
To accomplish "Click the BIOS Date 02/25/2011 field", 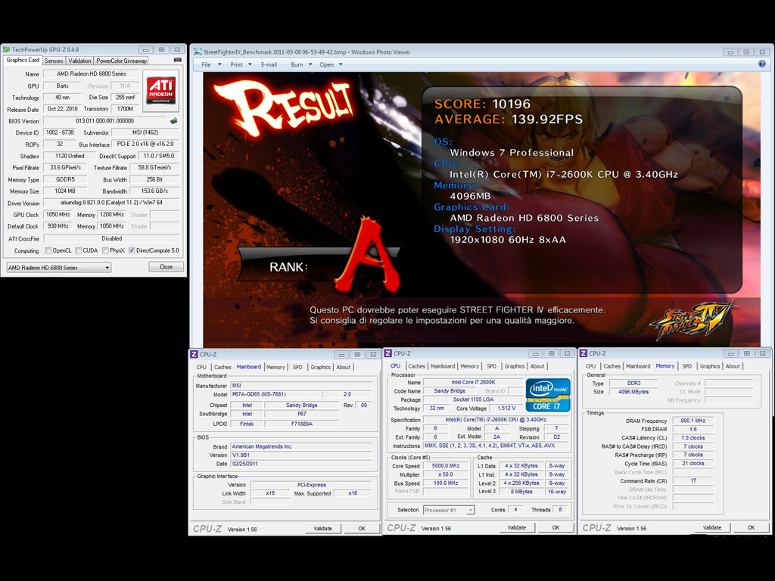I will pos(301,464).
